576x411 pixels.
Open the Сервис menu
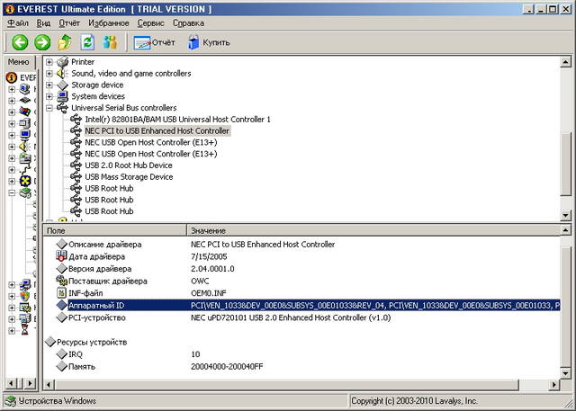[150, 23]
